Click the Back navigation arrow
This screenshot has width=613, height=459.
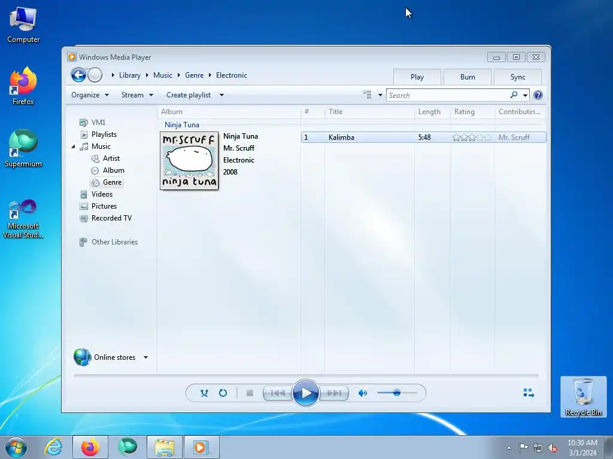(x=78, y=75)
